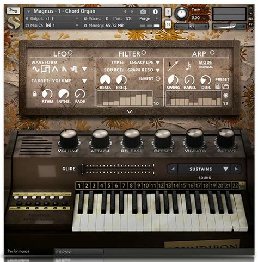Click the filter FREQ knob
258x262 pixels.
click(121, 80)
